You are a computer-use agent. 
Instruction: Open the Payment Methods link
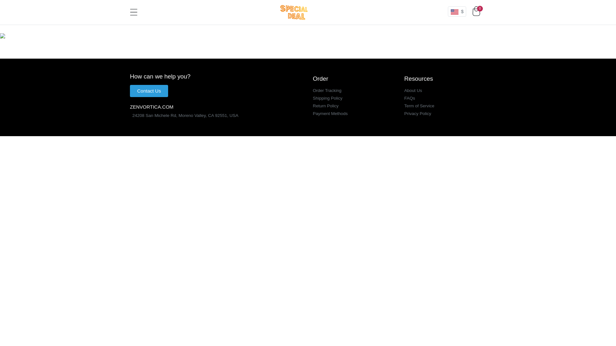pos(330,114)
